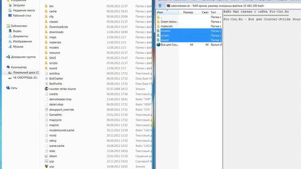The height and width of the screenshot is (169, 301).
Task: Click the Green textur... folder icon in WinRAR
Action: click(x=158, y=22)
